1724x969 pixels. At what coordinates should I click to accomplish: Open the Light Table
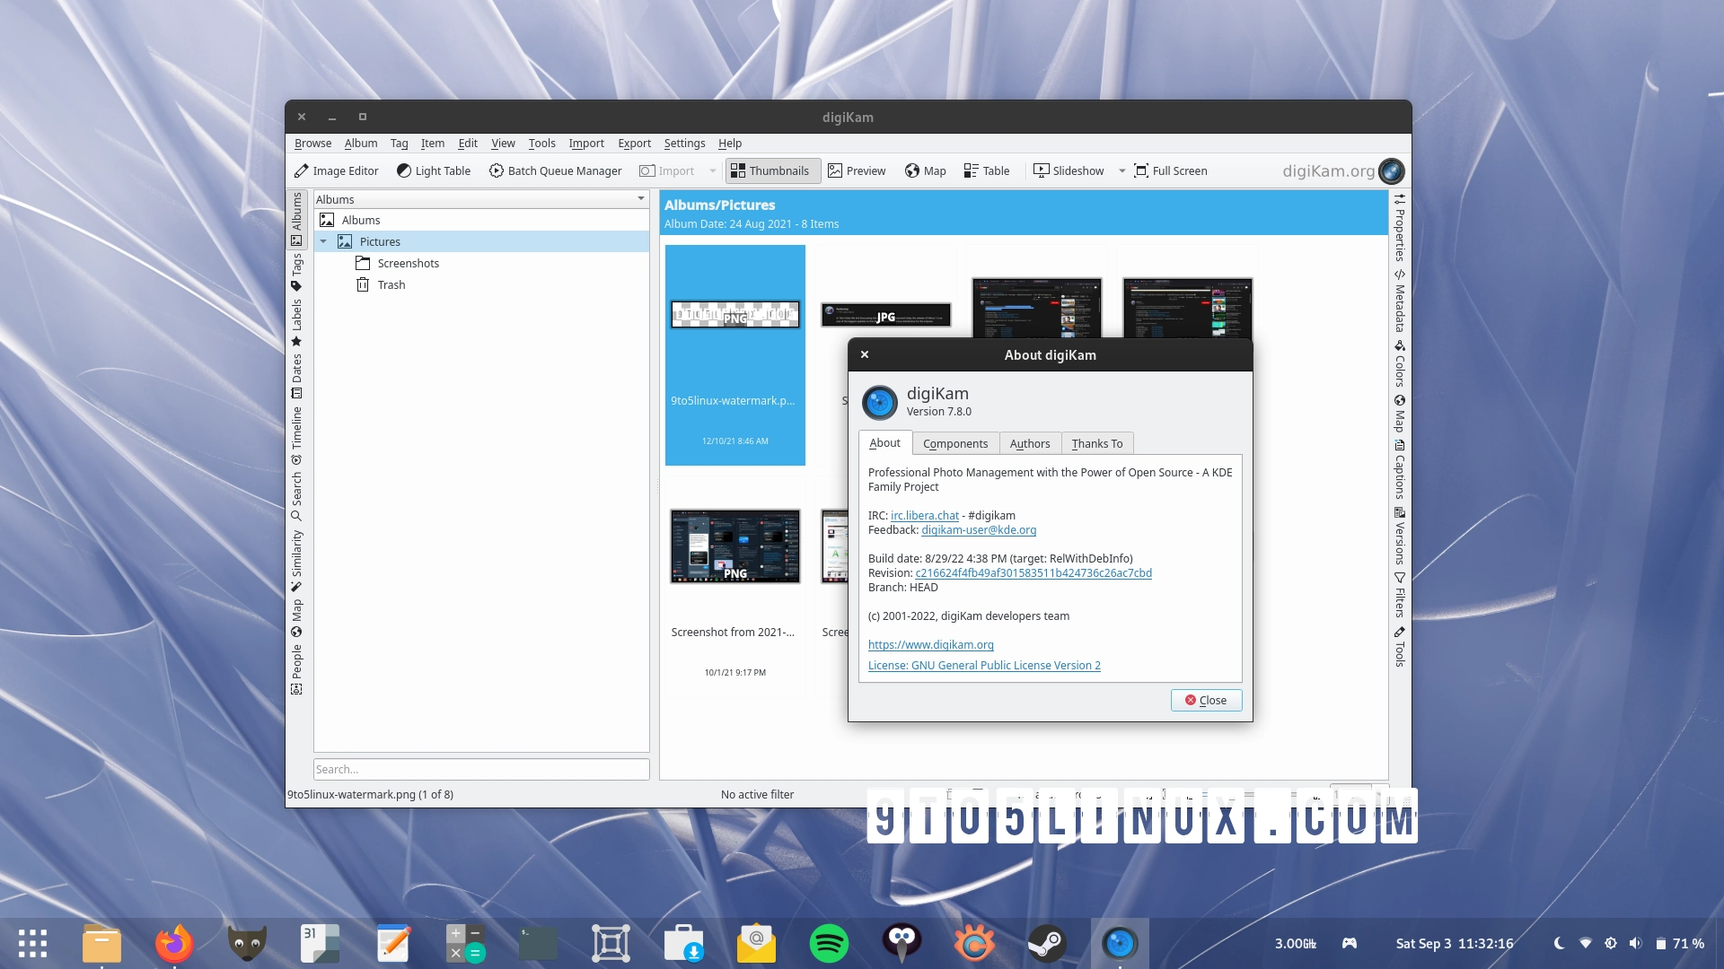point(434,170)
